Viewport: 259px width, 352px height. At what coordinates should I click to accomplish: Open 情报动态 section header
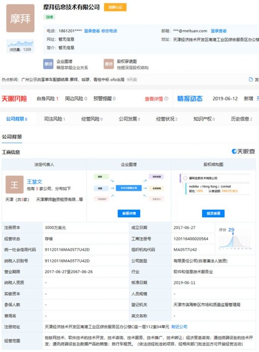point(190,98)
